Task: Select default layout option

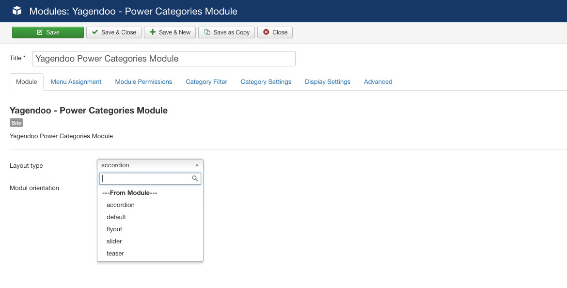Action: tap(150, 217)
